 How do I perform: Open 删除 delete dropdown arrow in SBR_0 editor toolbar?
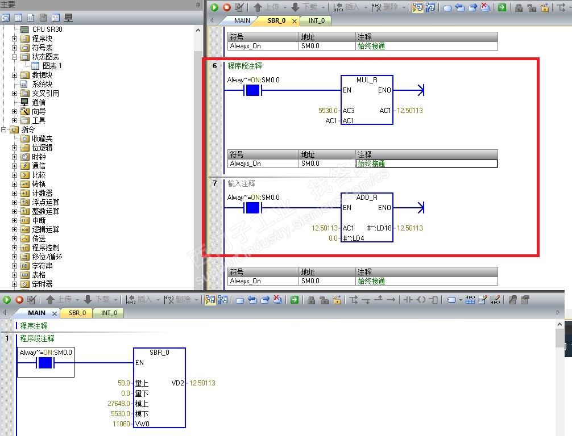404,7
